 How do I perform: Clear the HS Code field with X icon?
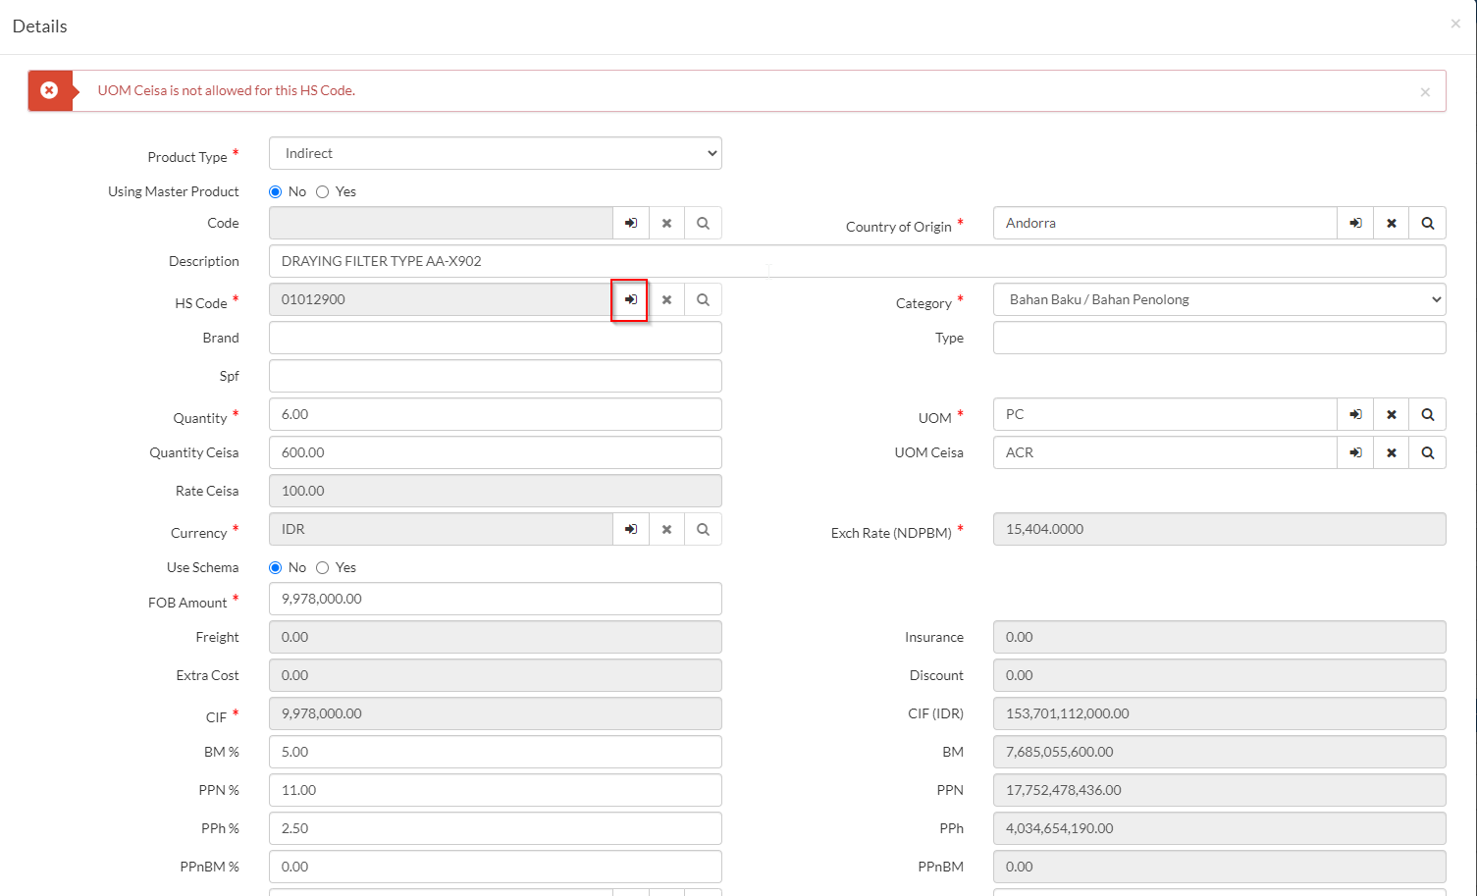[666, 300]
